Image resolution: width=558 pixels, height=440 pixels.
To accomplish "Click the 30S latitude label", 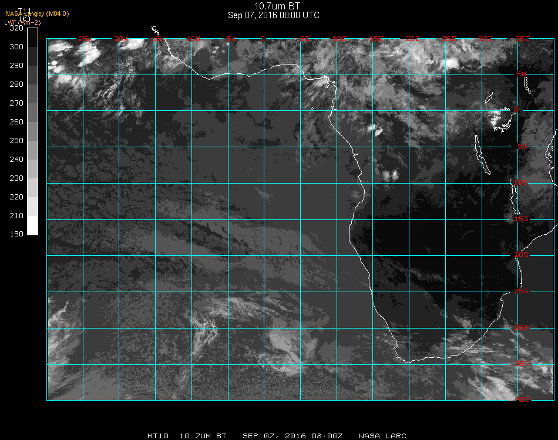I will point(522,327).
